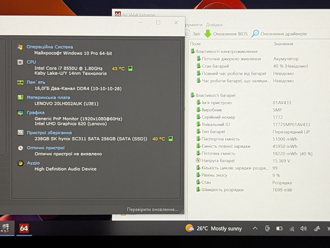
Task: Click the volume speaker tray icon
Action: pos(303,228)
